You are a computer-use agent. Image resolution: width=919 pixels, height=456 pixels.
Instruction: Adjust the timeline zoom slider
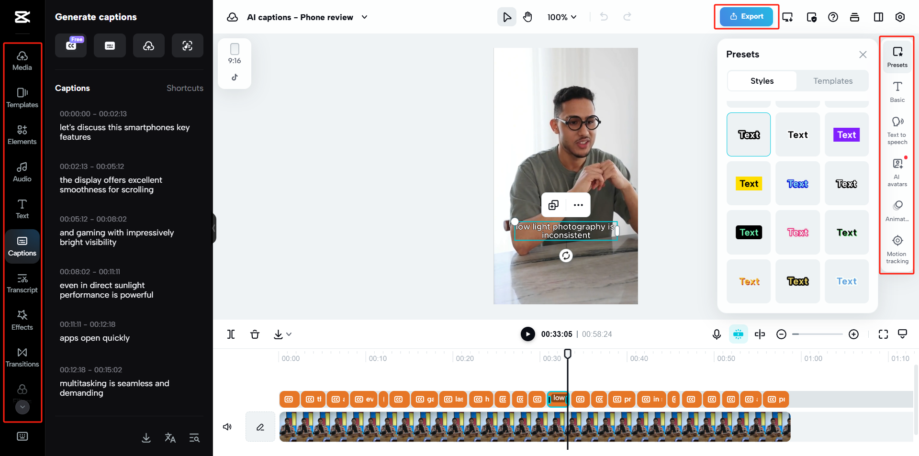818,334
